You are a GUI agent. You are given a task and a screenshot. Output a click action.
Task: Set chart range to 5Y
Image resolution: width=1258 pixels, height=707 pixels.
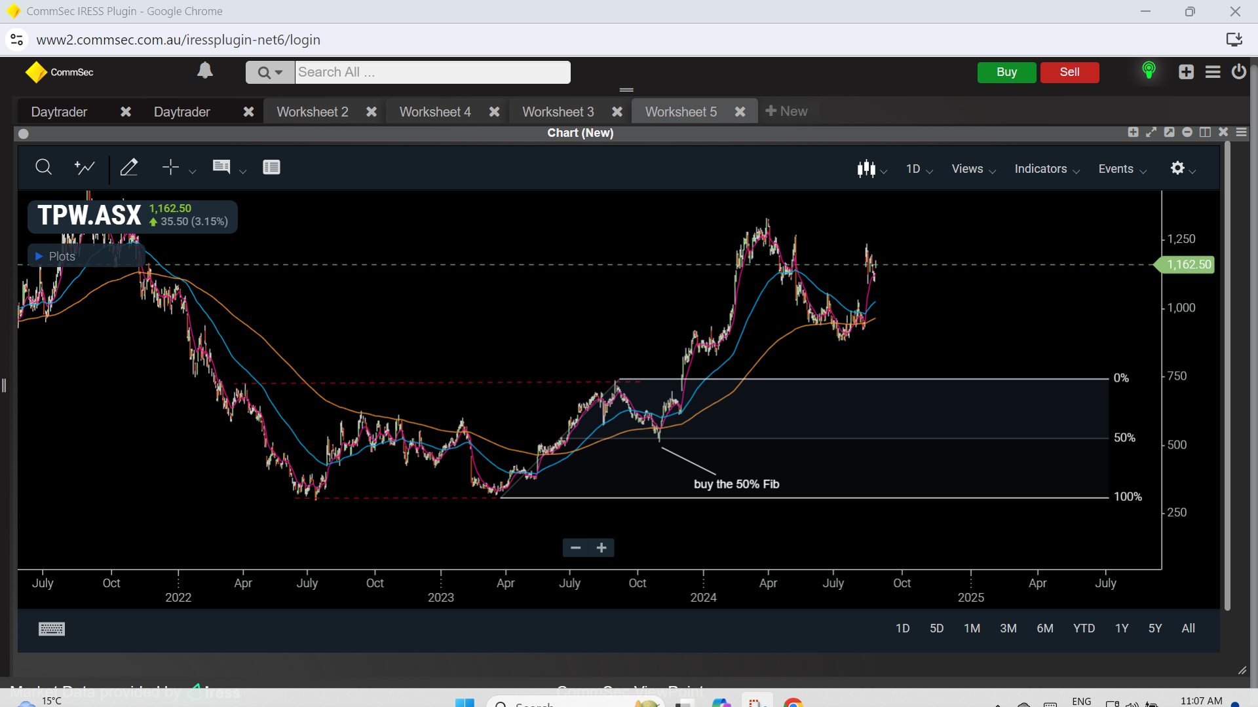click(x=1154, y=628)
